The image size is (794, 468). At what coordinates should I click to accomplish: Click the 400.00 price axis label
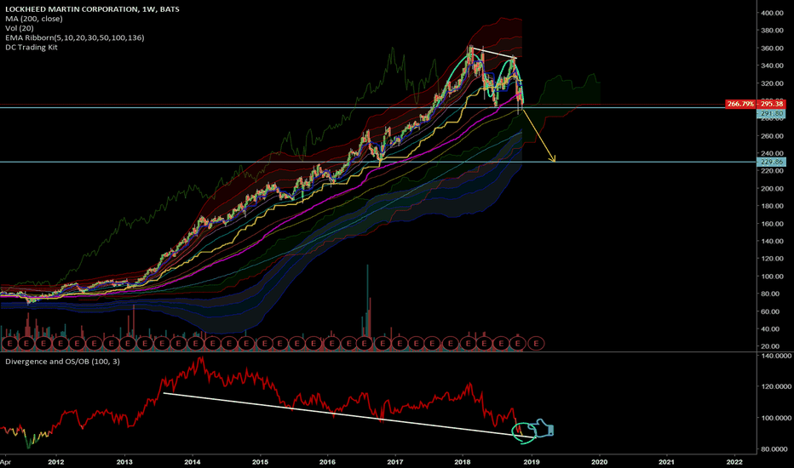[x=772, y=13]
